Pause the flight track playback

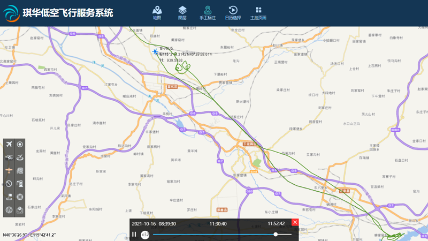click(134, 235)
